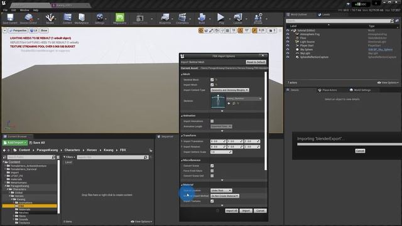
Task: Click the Lit view mode button
Action: pyautogui.click(x=33, y=31)
